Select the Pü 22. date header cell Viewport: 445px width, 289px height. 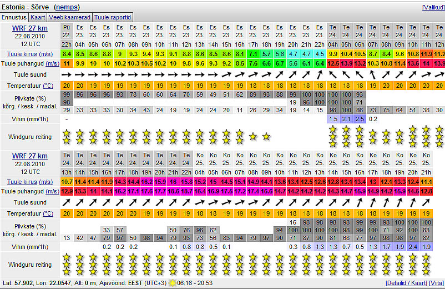(67, 31)
